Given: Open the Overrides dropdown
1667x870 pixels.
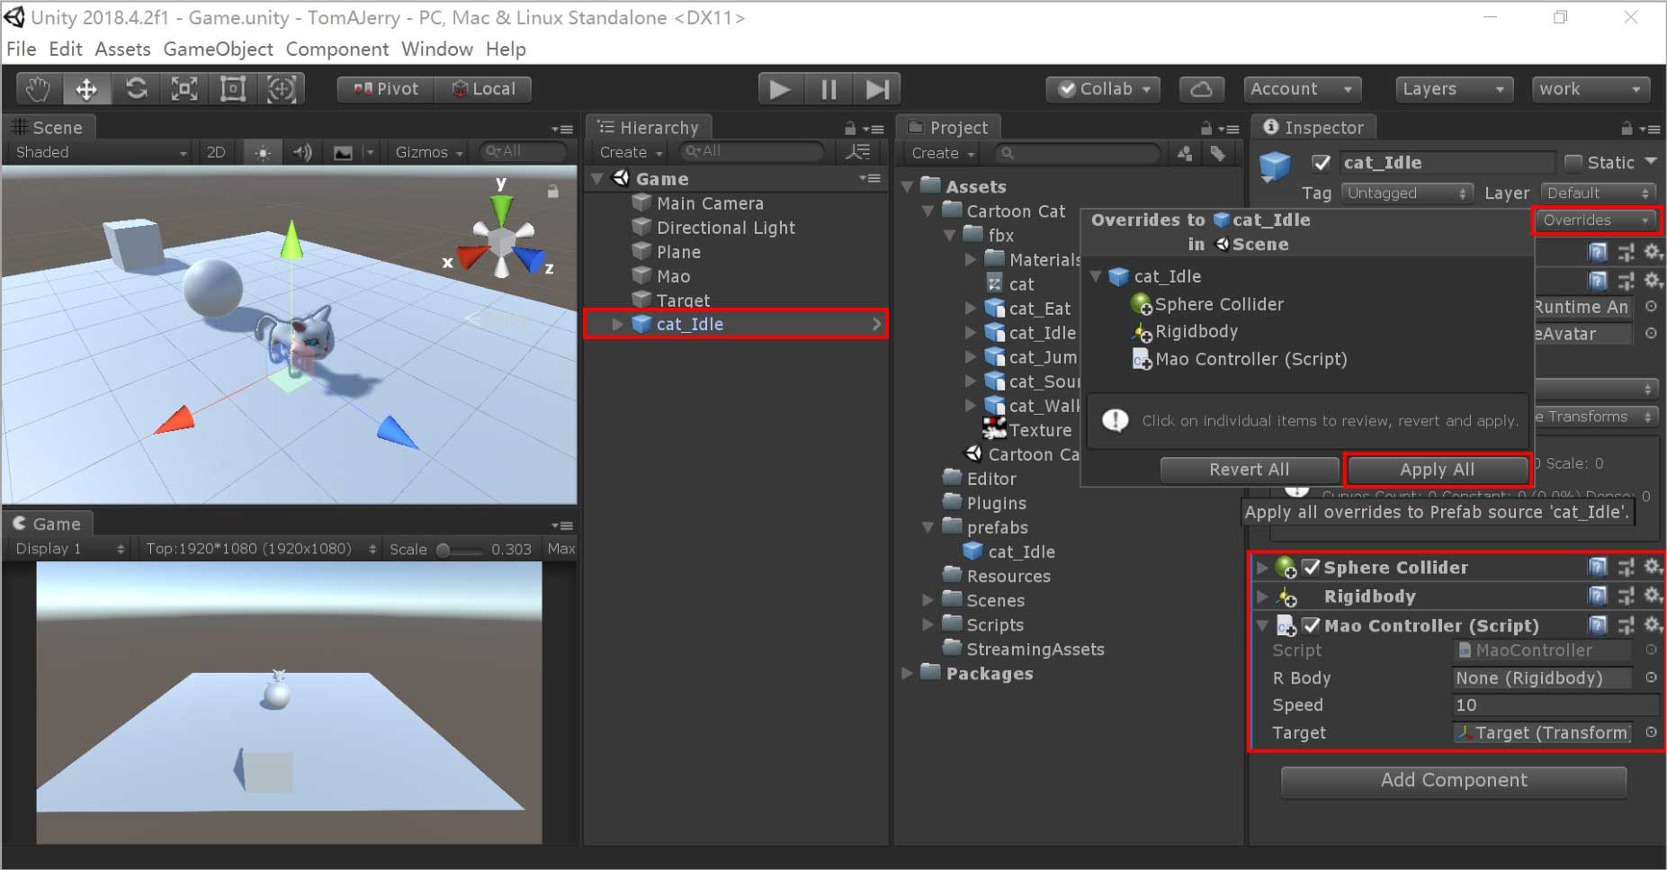Looking at the screenshot, I should pos(1596,220).
